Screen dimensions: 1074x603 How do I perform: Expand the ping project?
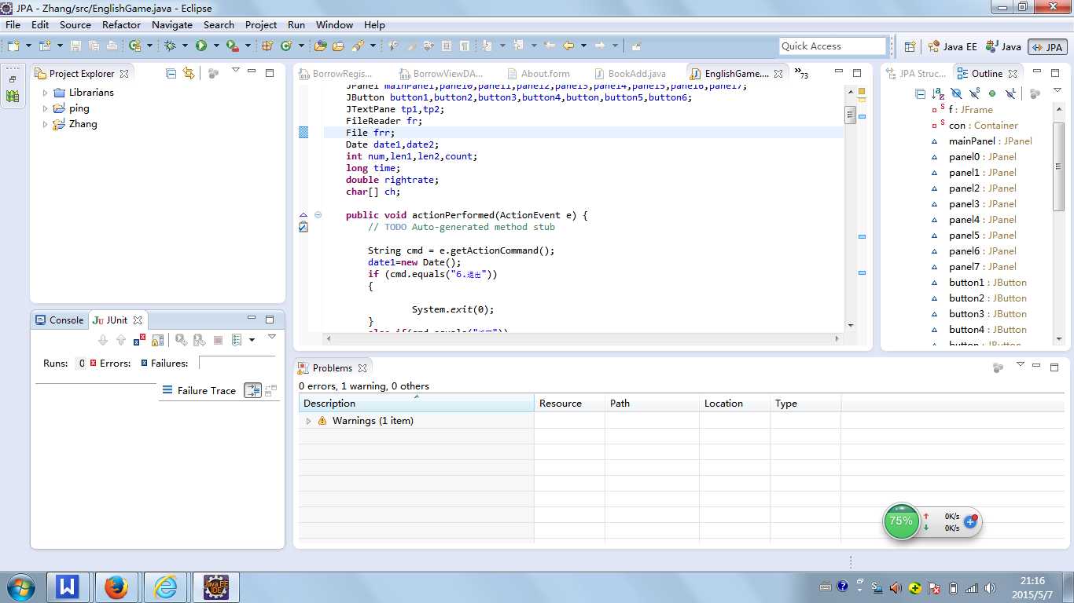coord(46,108)
